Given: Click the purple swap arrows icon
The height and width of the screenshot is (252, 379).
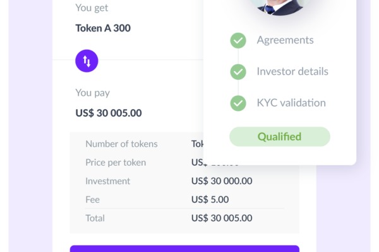Looking at the screenshot, I should point(87,60).
